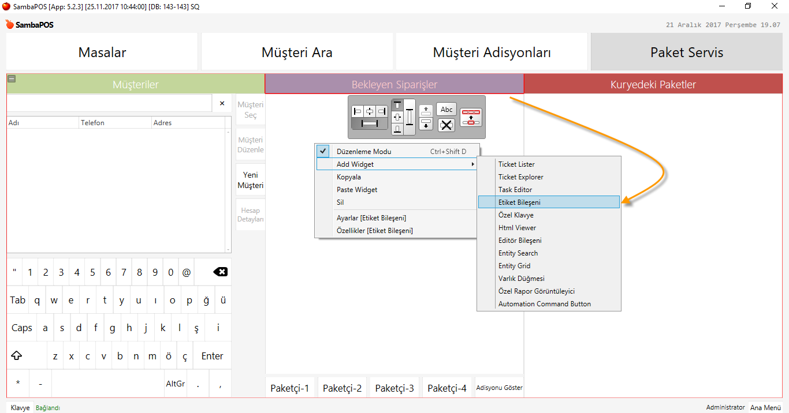The image size is (789, 413).
Task: Click the select parent group icon
Action: point(471,117)
